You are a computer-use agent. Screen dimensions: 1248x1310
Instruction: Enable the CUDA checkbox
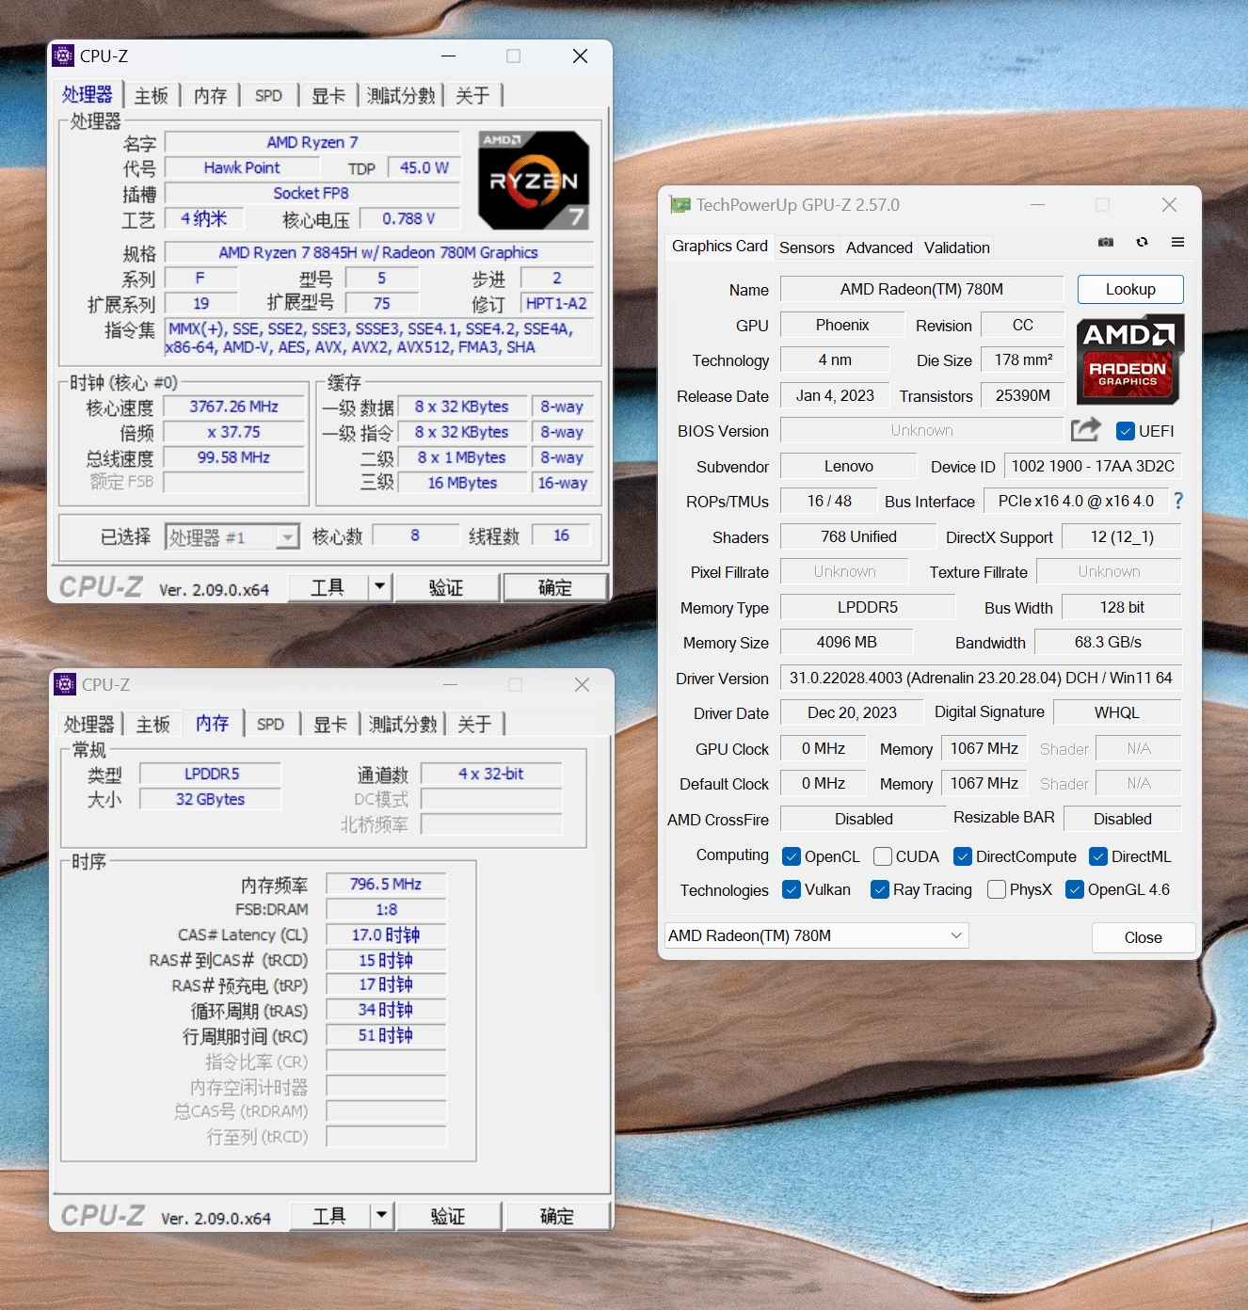pos(883,856)
